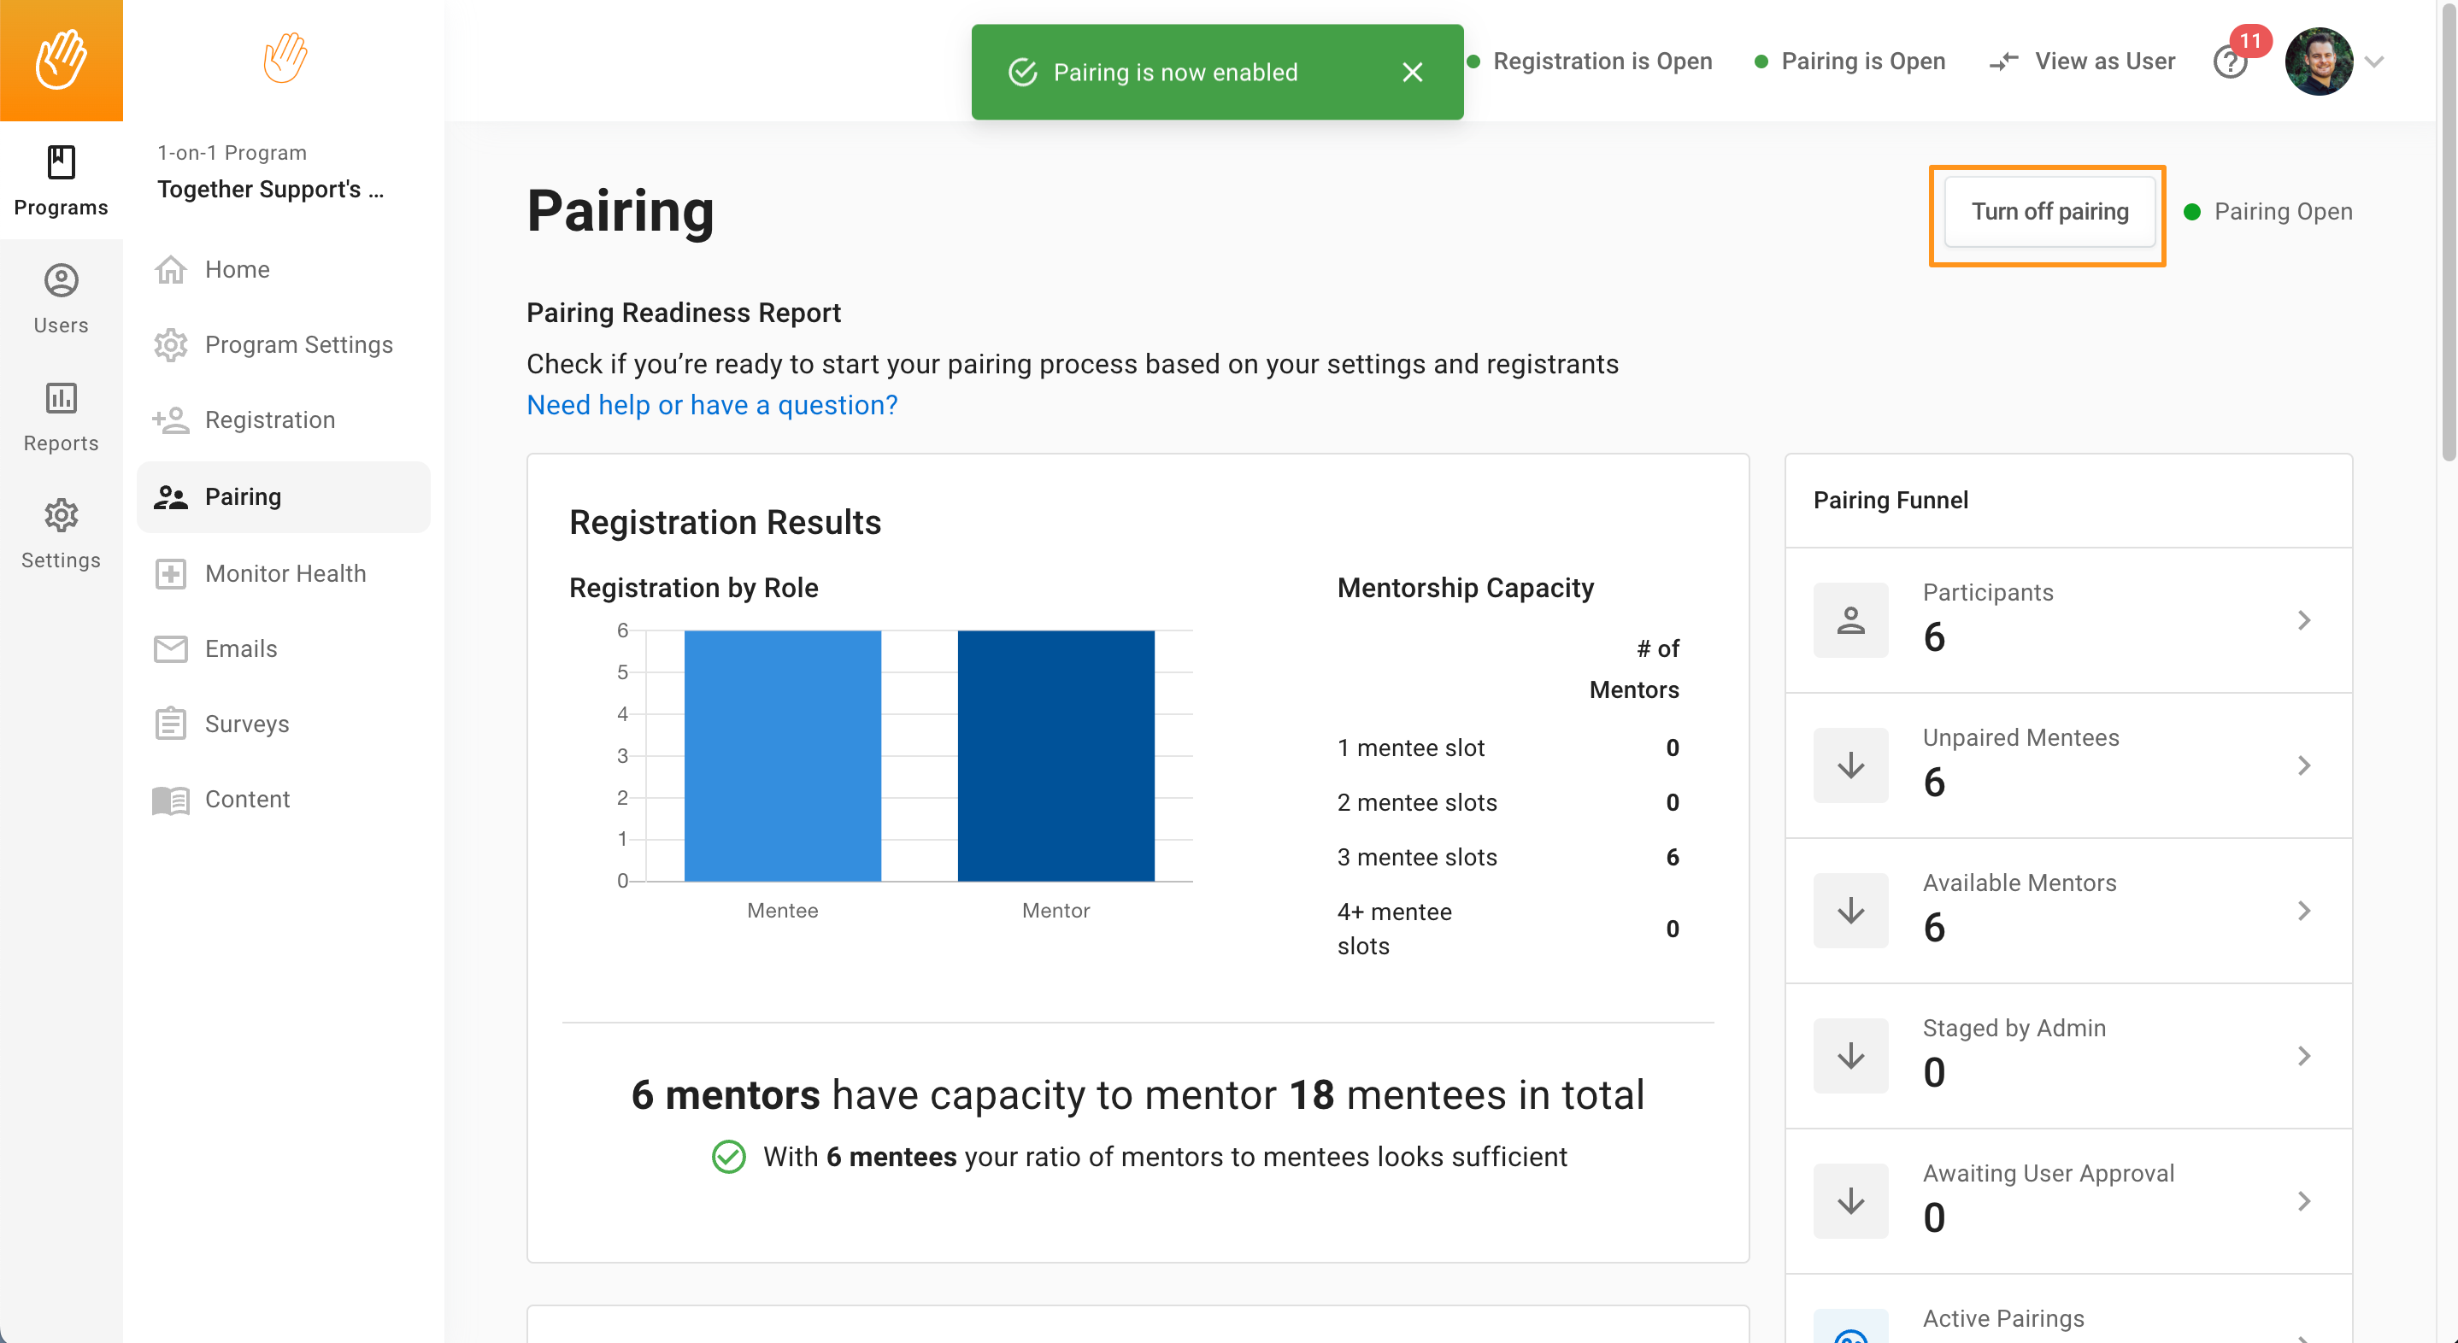
Task: Click the Together Support's program name
Action: [271, 189]
